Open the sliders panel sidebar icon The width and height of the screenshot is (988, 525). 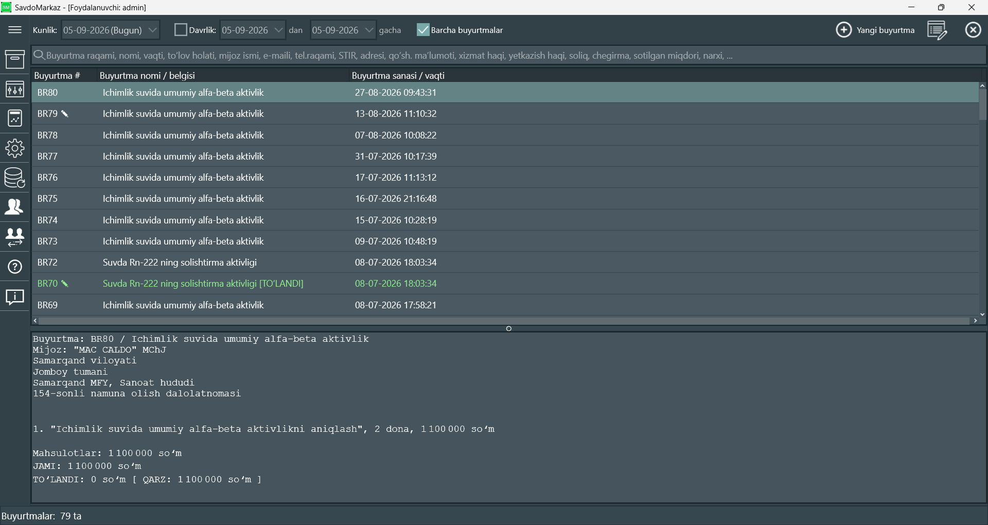(15, 89)
